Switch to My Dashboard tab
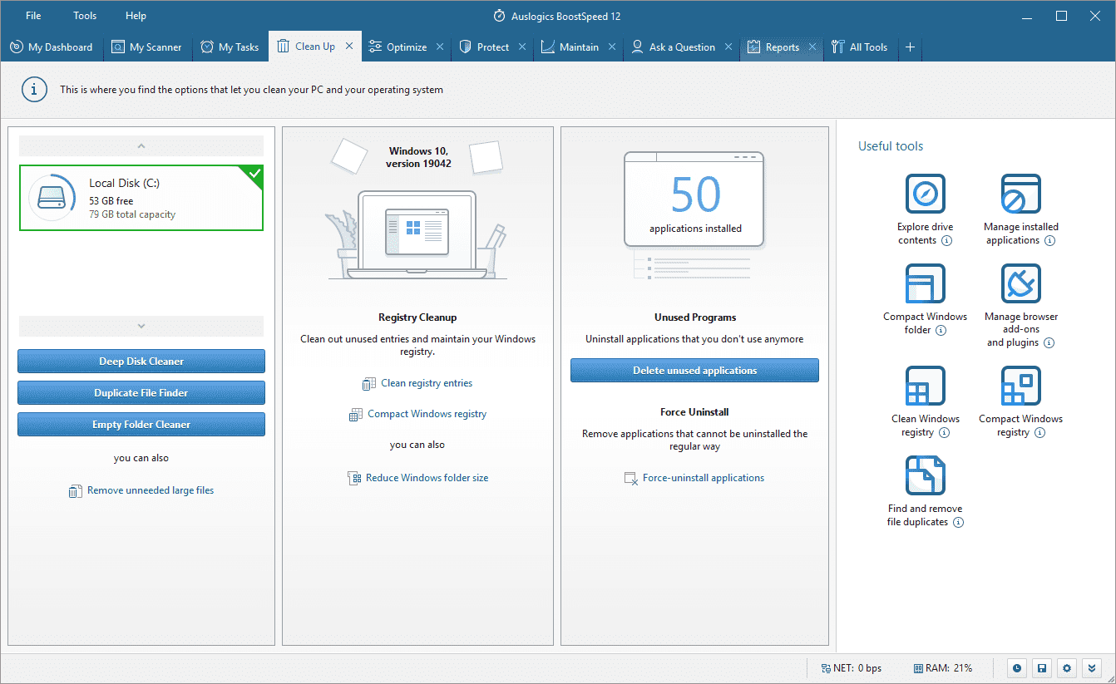The width and height of the screenshot is (1116, 684). point(52,47)
